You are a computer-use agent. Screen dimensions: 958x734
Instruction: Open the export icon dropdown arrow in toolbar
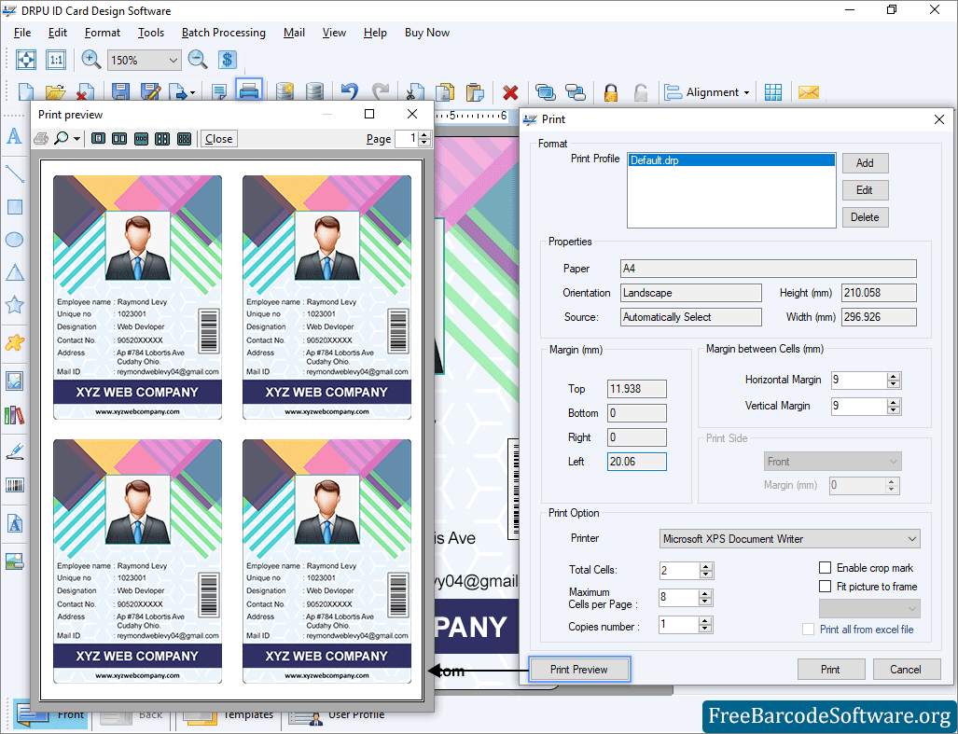pyautogui.click(x=192, y=93)
